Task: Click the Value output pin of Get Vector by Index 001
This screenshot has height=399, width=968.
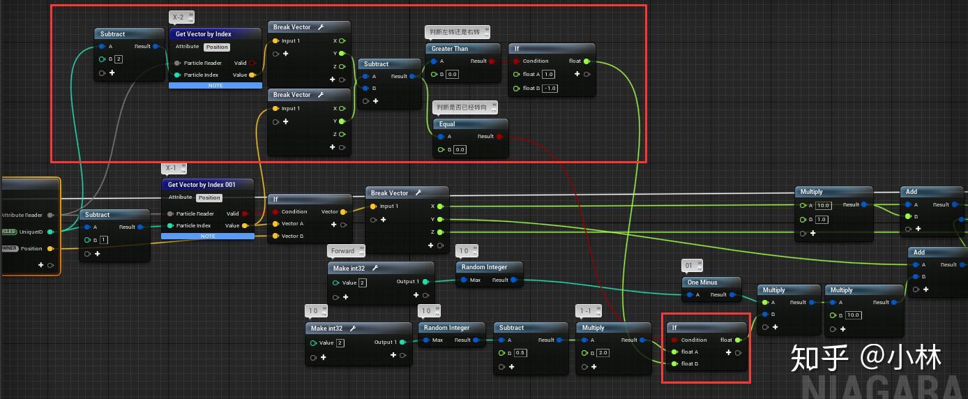Action: click(x=245, y=225)
